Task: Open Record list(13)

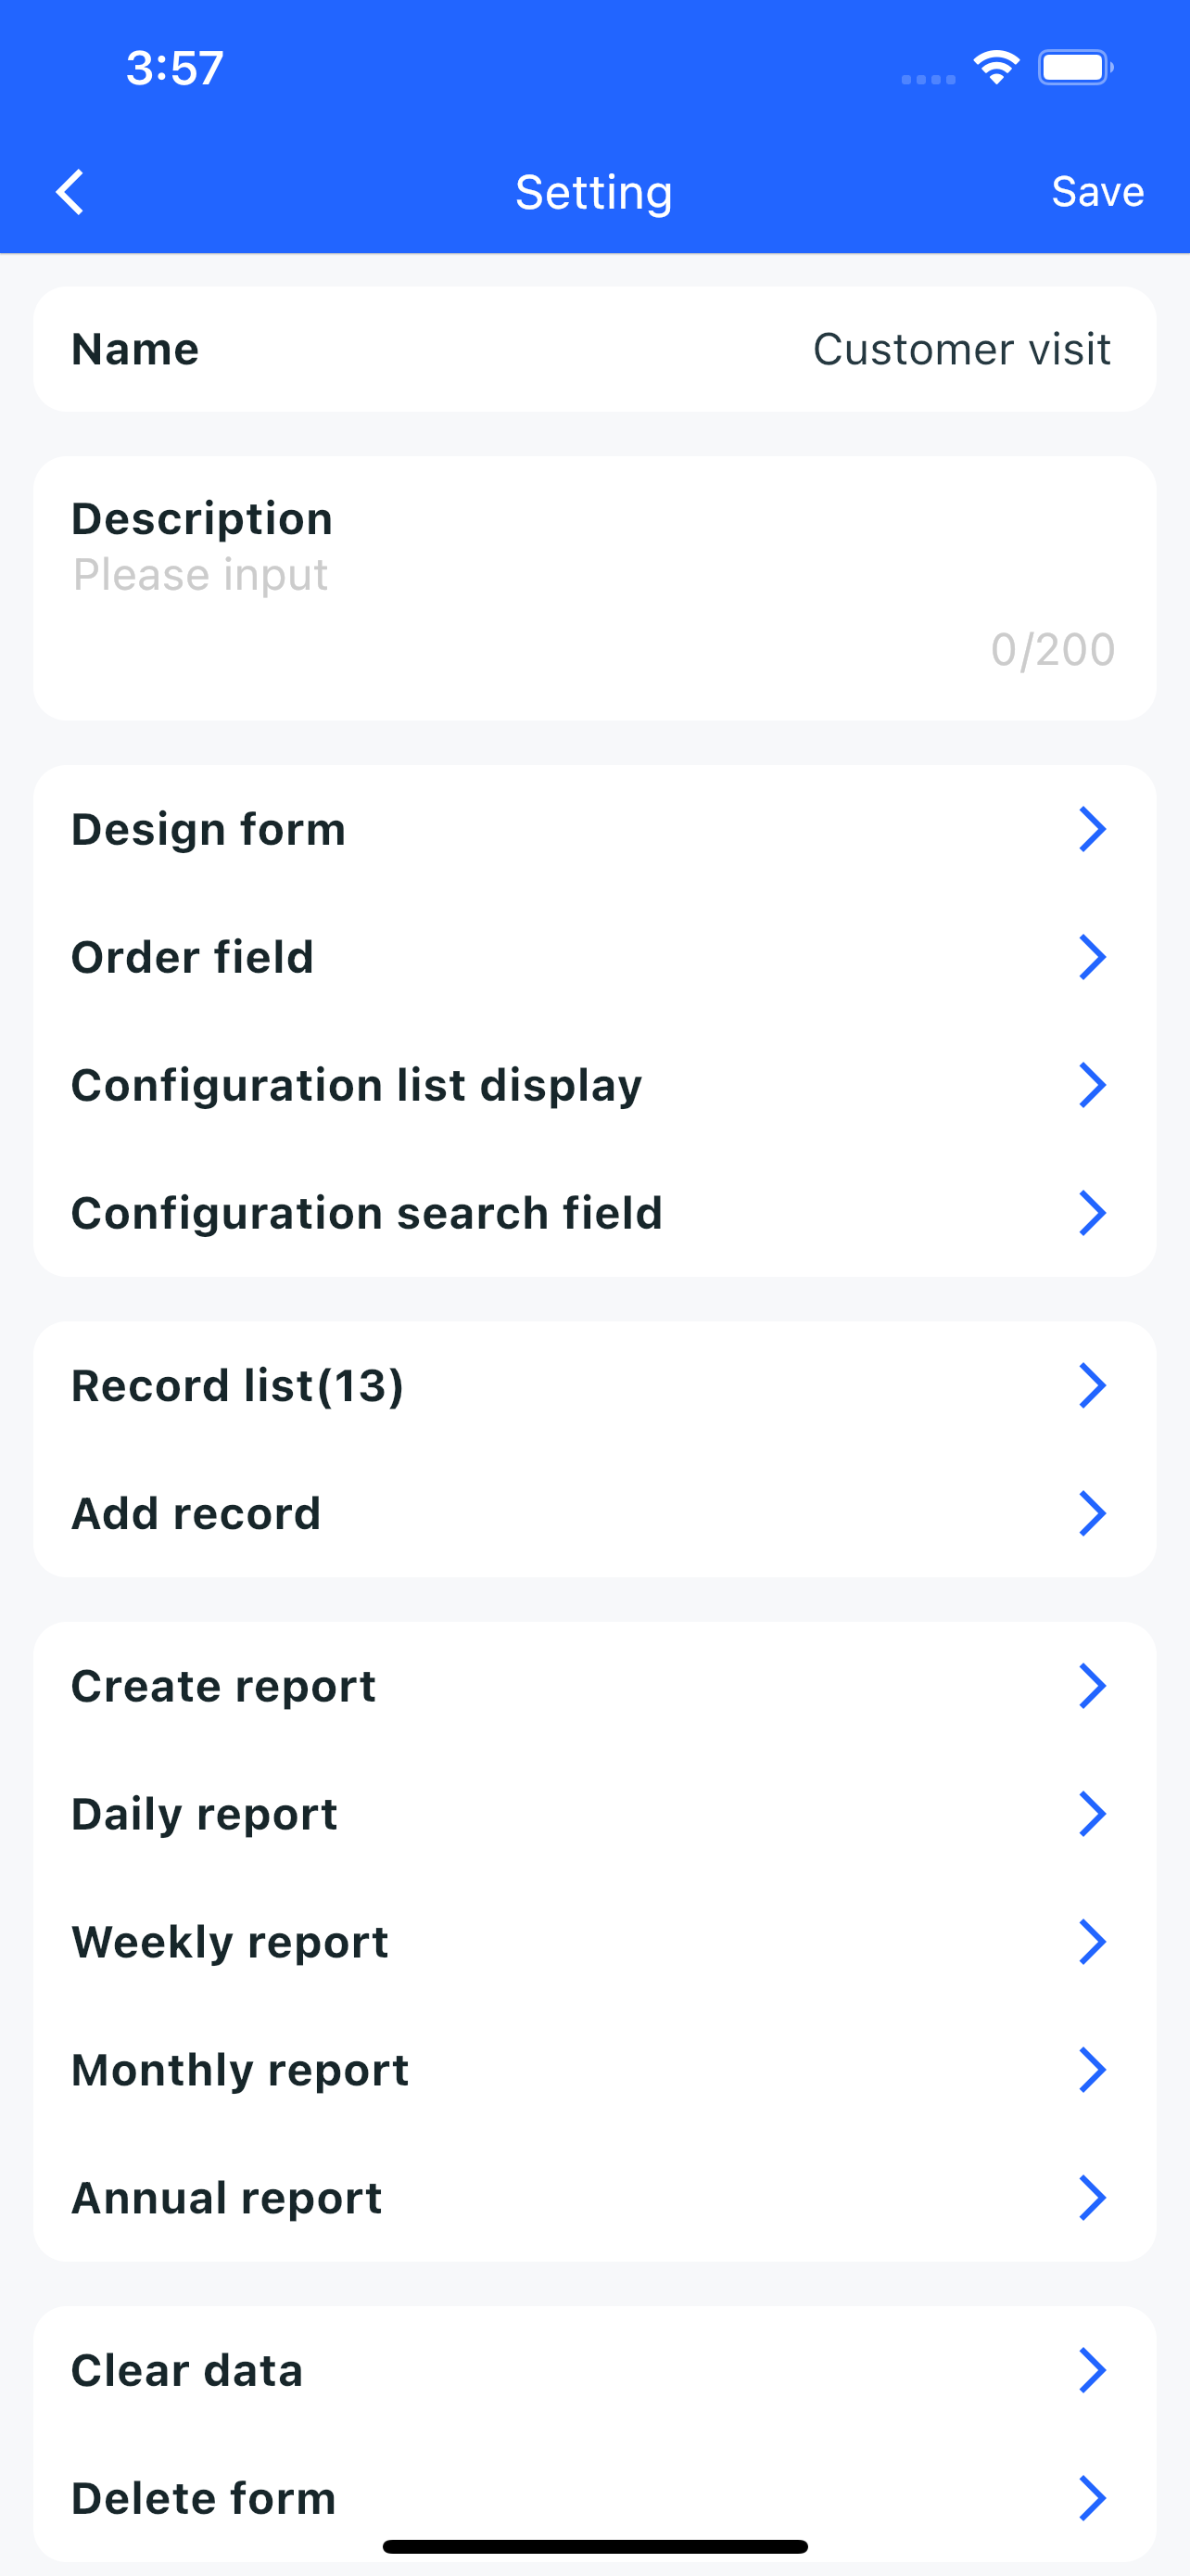Action: point(594,1386)
